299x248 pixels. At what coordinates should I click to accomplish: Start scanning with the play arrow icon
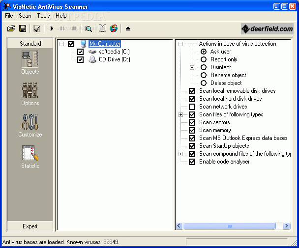coord(52,28)
